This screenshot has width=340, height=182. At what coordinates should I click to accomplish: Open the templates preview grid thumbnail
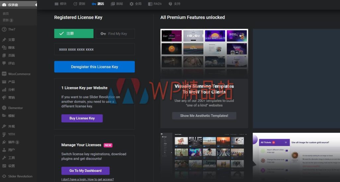(204, 53)
